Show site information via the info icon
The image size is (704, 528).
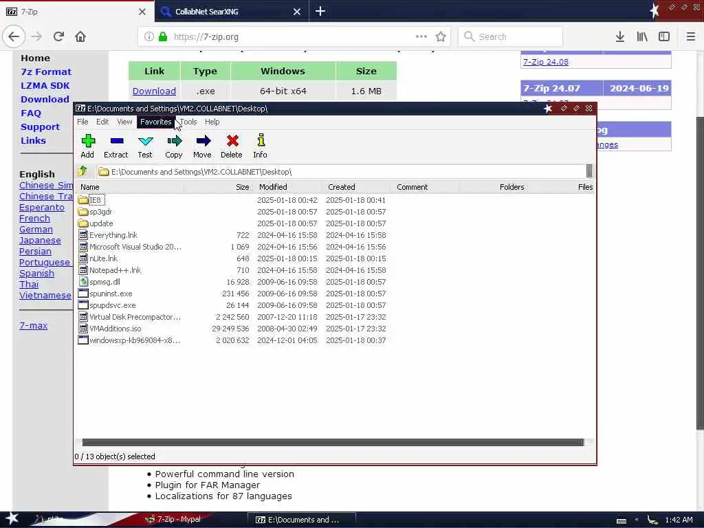[149, 36]
